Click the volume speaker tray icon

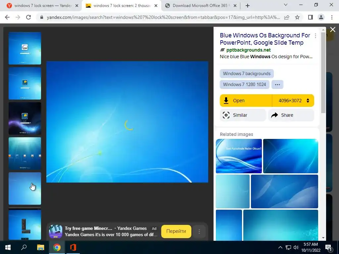[x=296, y=247]
